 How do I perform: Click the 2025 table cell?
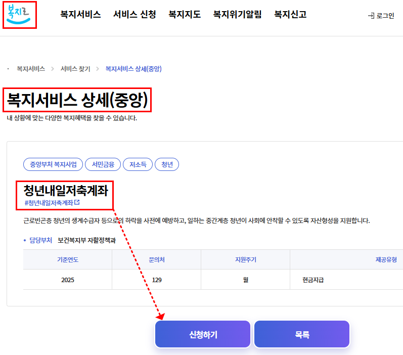coord(68,280)
